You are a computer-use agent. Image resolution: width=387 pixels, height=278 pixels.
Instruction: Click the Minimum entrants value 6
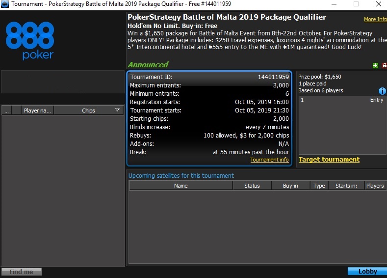point(287,94)
